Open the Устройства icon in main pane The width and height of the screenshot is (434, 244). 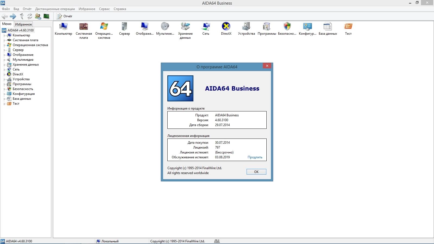246,27
